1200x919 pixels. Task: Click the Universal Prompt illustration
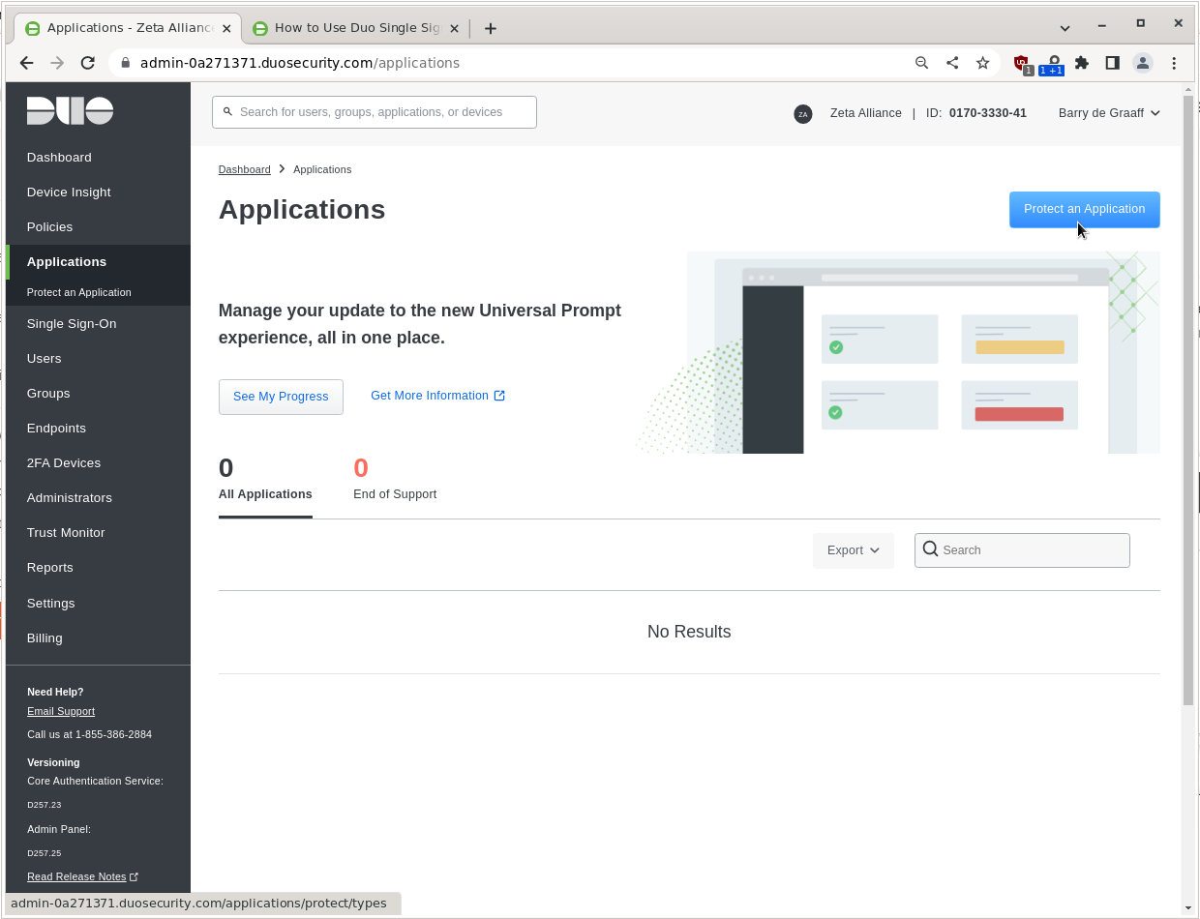tap(898, 352)
